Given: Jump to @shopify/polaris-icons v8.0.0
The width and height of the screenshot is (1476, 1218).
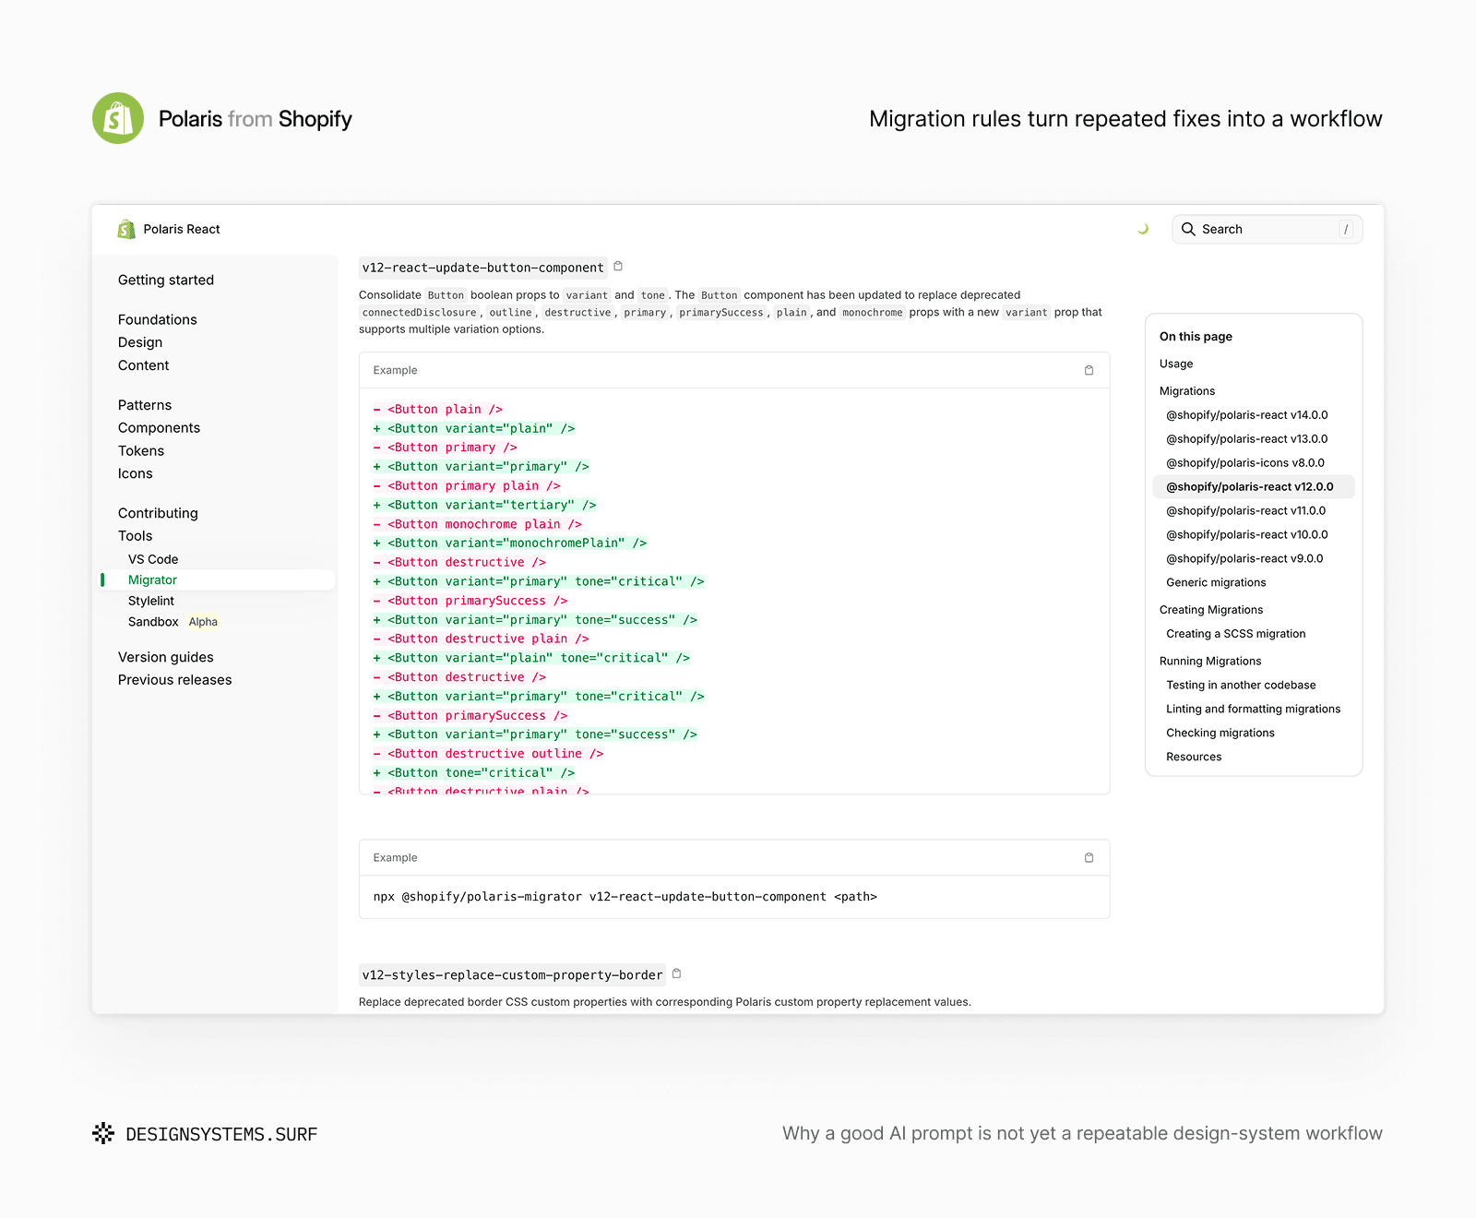Looking at the screenshot, I should coord(1245,463).
